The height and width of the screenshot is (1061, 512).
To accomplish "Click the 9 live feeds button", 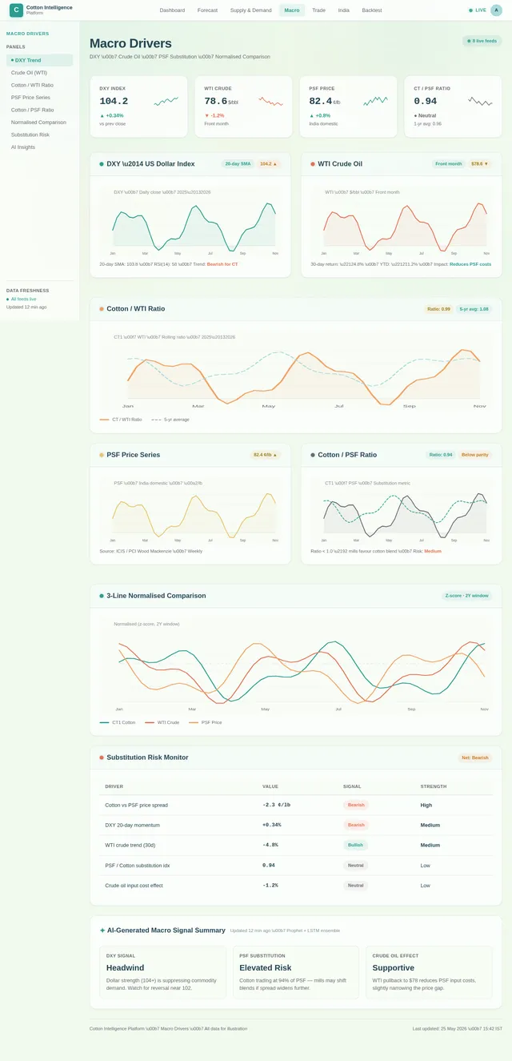I will (482, 41).
